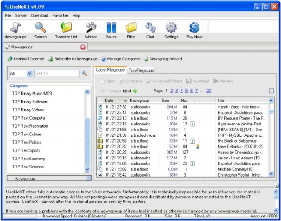
Task: Close the Newsgroups tab with red X
Action: point(83,47)
